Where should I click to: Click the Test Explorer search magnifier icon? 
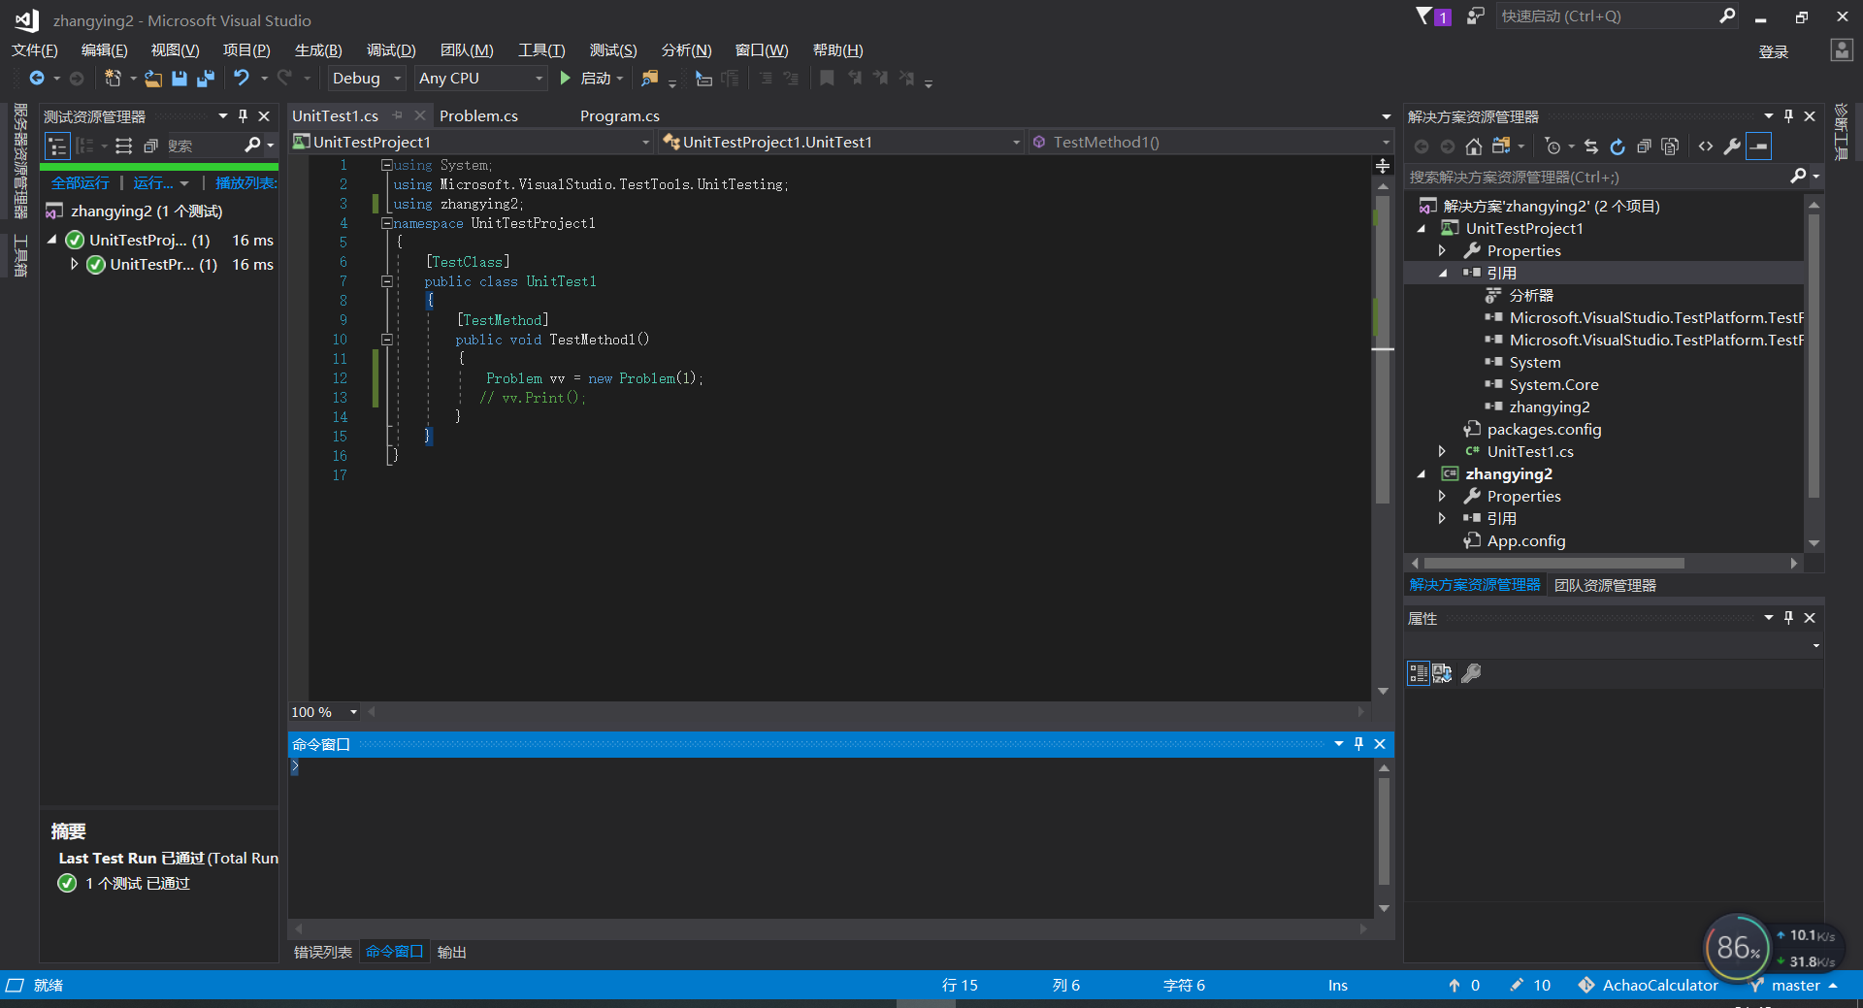pos(252,146)
